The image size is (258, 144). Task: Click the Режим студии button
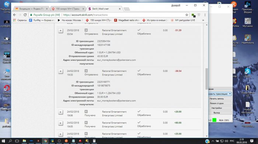(x=217, y=103)
